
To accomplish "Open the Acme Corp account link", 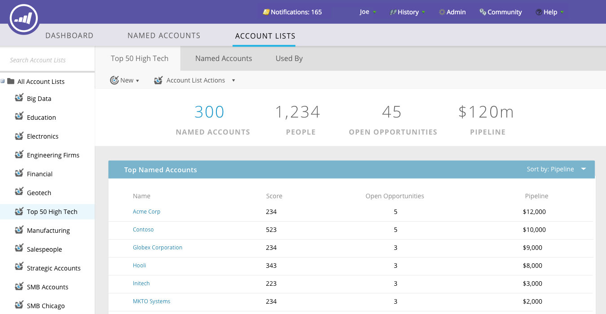I will (x=146, y=211).
